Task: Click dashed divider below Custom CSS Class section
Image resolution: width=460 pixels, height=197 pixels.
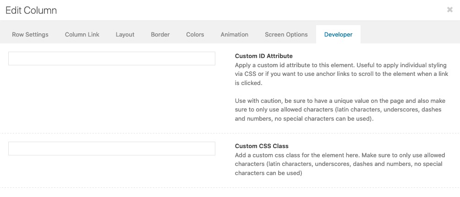Action: tap(230, 188)
